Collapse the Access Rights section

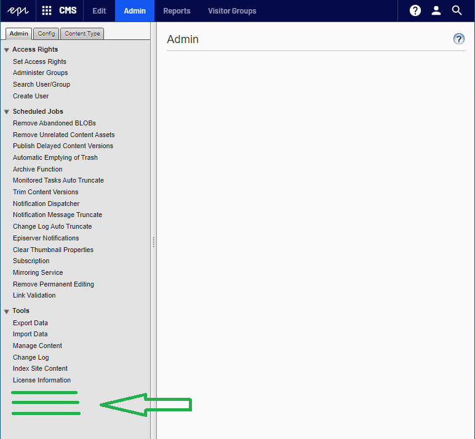[7, 50]
